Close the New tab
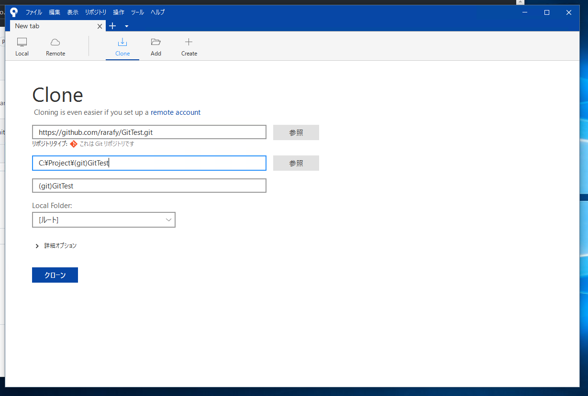This screenshot has width=588, height=396. (x=100, y=26)
